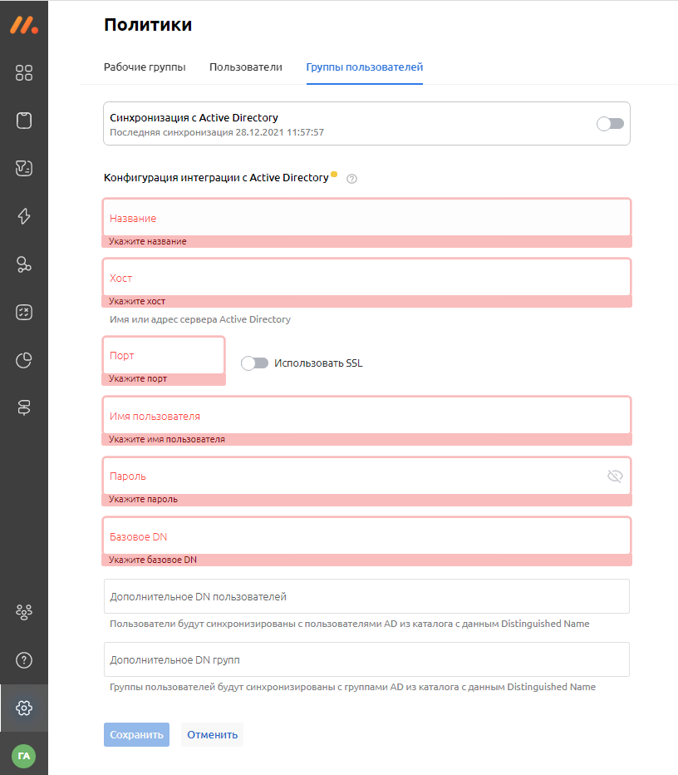Click the Отменить button
Screen dimensions: 678x775
[212, 734]
